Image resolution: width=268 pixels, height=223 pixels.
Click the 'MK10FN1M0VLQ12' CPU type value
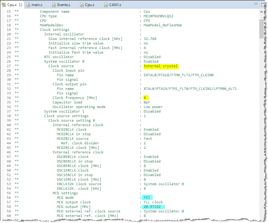159,16
